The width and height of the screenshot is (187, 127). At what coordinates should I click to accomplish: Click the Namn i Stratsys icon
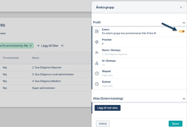[97, 52]
